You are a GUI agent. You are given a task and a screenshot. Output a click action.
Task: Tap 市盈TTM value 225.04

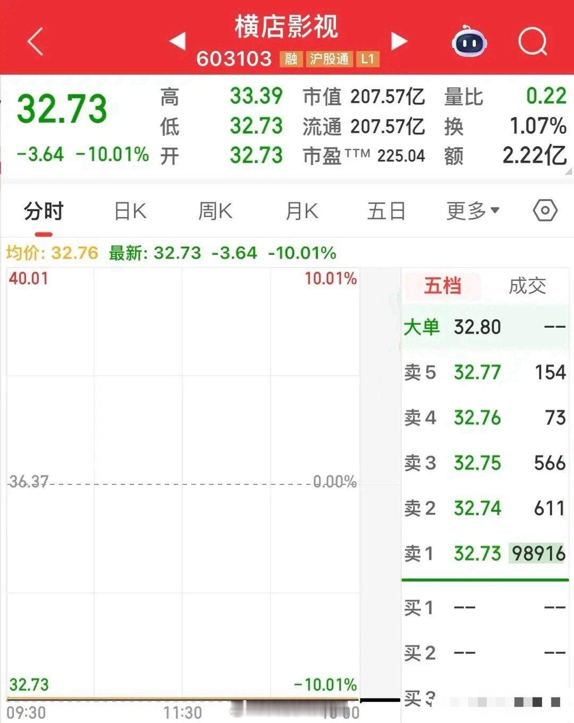point(401,156)
